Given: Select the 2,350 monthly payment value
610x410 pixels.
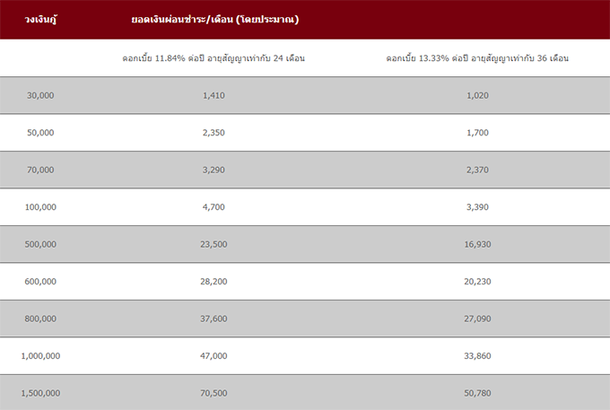Looking at the screenshot, I should [x=214, y=132].
